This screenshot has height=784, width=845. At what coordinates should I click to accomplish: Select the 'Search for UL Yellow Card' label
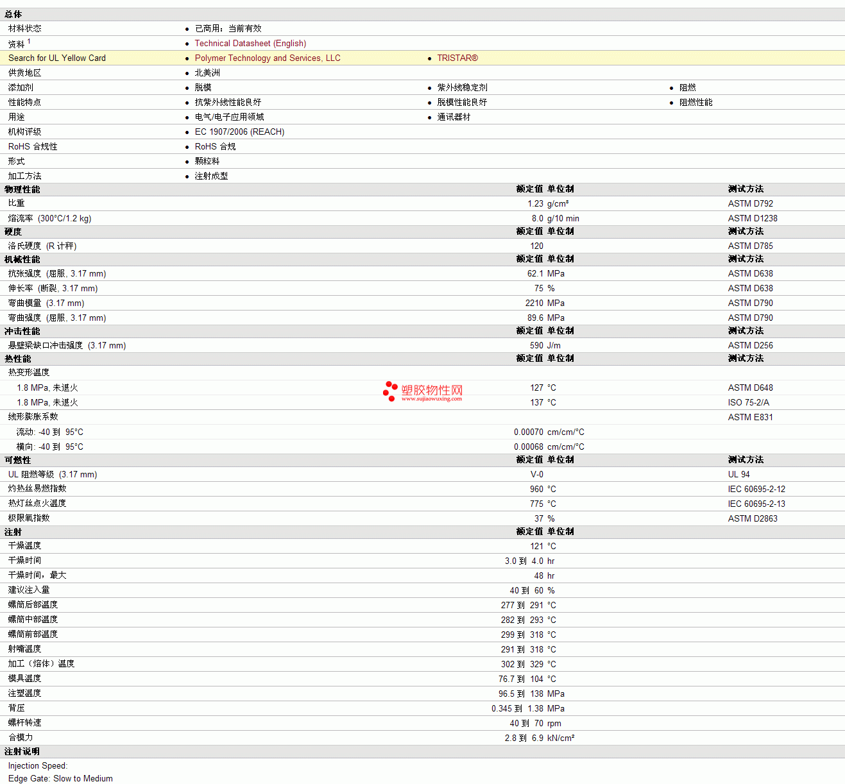(x=57, y=58)
